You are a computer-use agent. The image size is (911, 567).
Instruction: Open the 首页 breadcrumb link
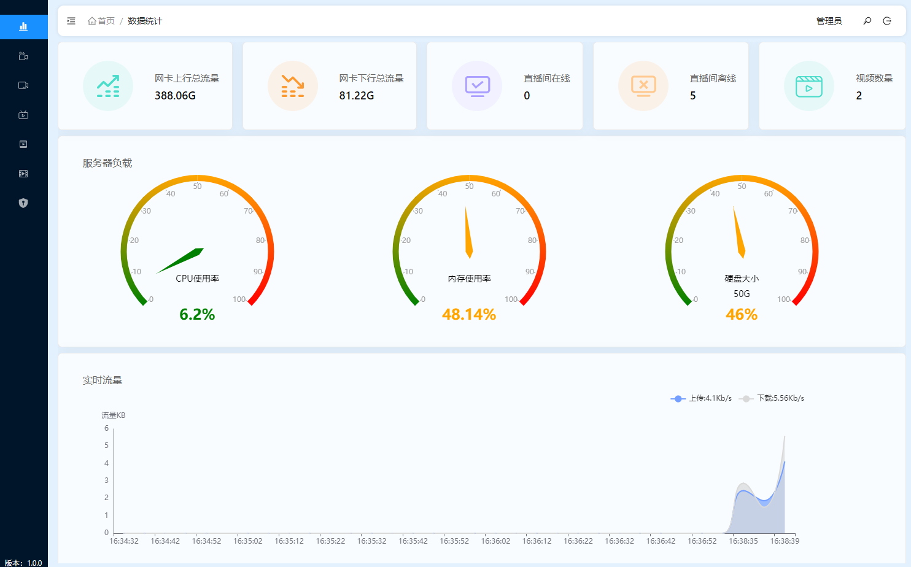104,20
